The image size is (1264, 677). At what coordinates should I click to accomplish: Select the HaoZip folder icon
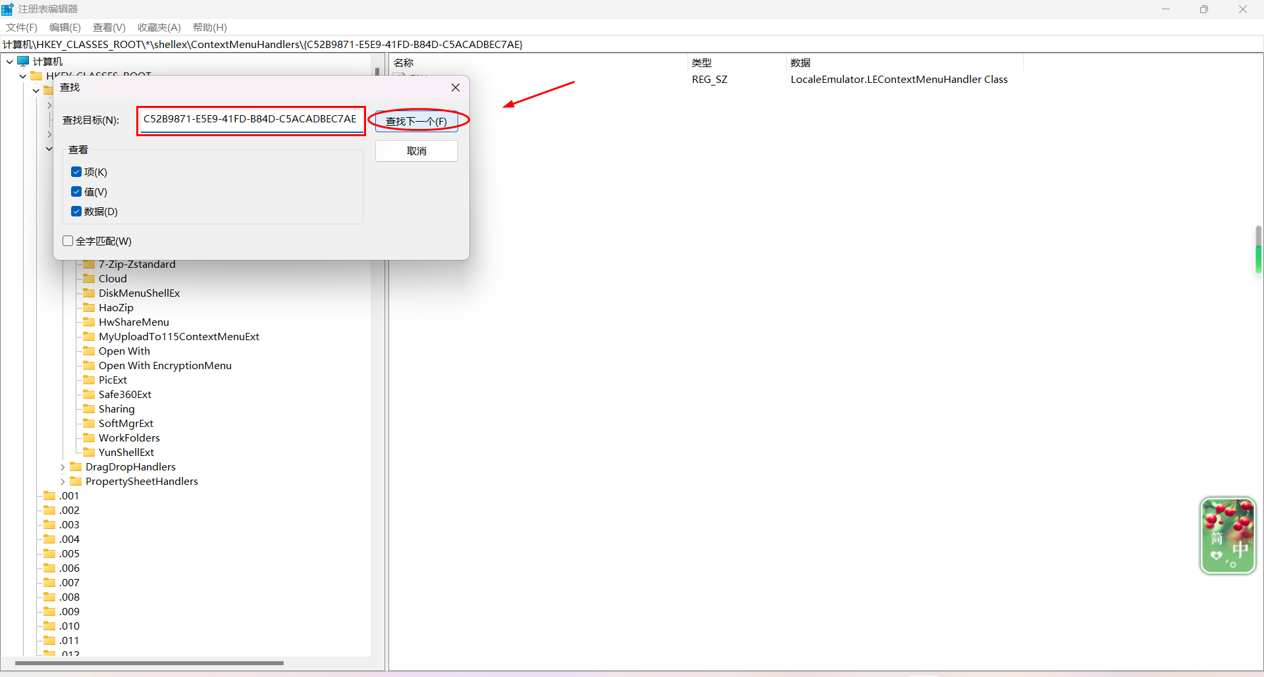(89, 308)
